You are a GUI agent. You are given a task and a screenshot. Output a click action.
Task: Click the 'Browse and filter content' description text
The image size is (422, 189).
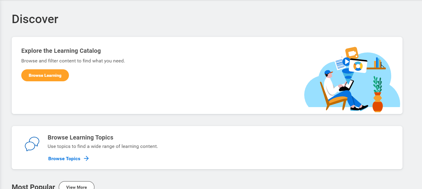[x=73, y=61]
